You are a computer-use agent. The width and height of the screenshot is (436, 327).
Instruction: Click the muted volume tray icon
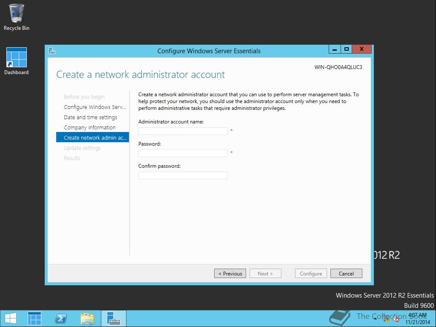(396, 319)
